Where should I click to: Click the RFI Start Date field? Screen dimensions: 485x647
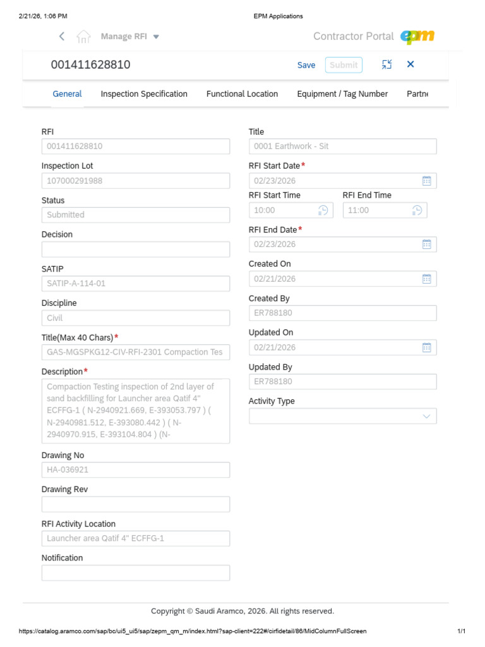[343, 181]
